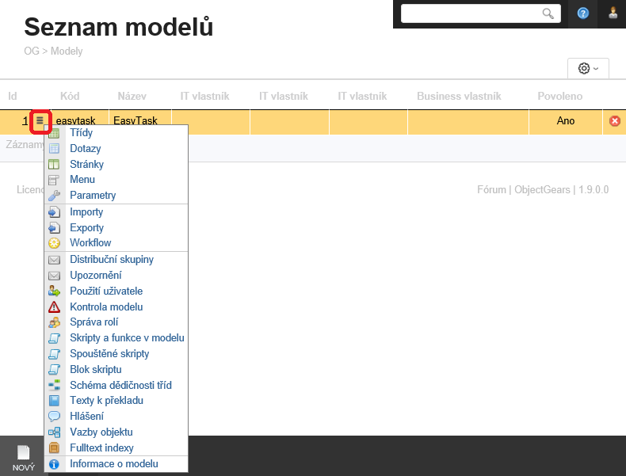Open Workflow menu entry
The width and height of the screenshot is (626, 476).
[x=90, y=243]
